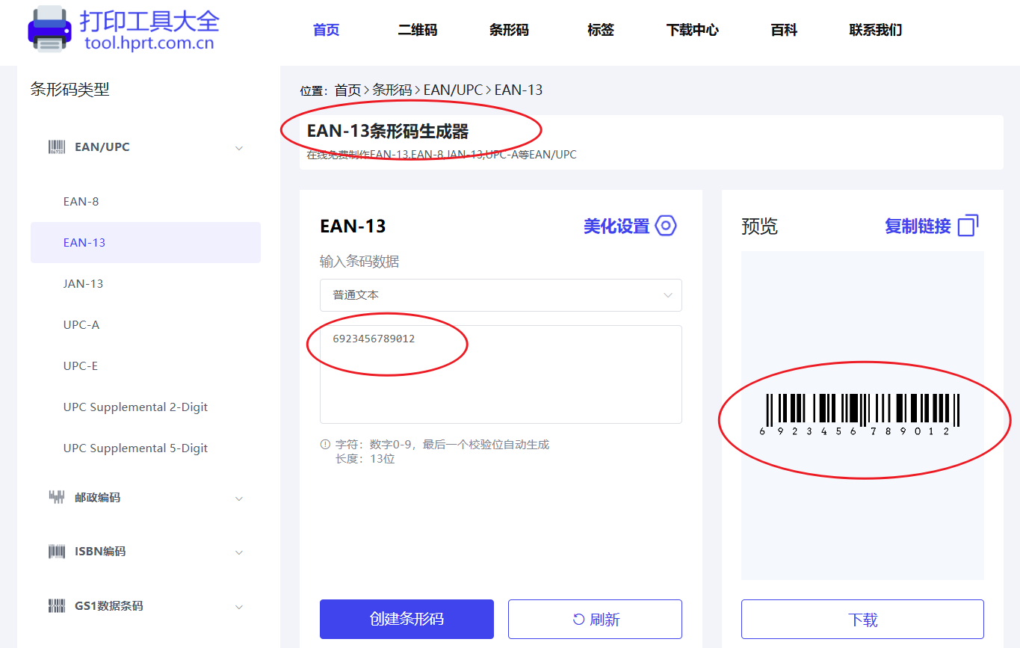Viewport: 1020px width, 648px height.
Task: Select EAN-13 in the sidebar
Action: click(x=146, y=242)
